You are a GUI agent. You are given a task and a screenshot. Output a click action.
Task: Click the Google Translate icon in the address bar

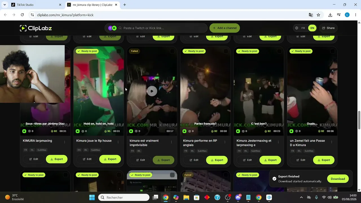[311, 15]
